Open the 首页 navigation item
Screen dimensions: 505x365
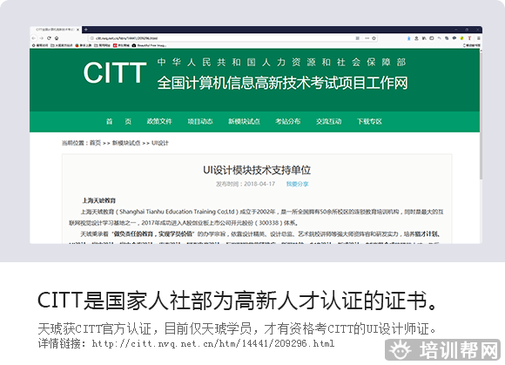(118, 121)
